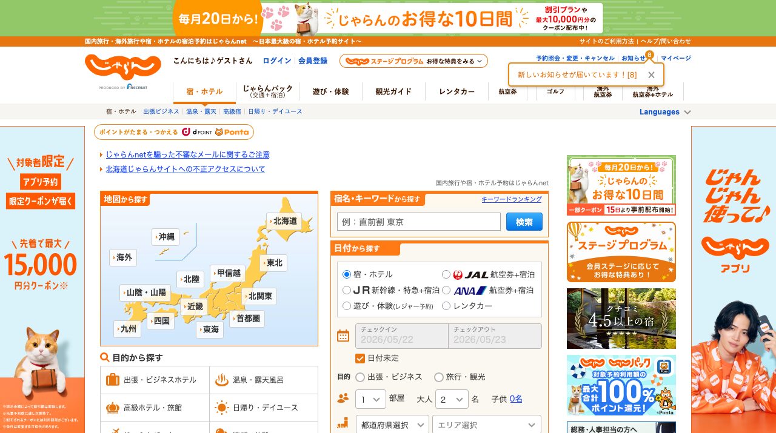Image resolution: width=776 pixels, height=433 pixels.
Task: Select 遊び・体験 radio option
Action: [x=347, y=306]
